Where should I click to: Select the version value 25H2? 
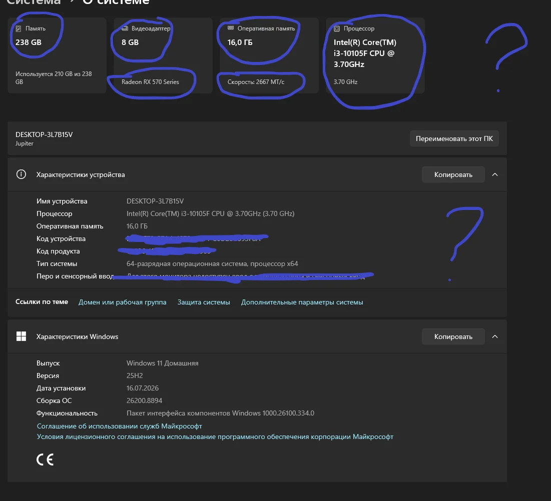(135, 375)
